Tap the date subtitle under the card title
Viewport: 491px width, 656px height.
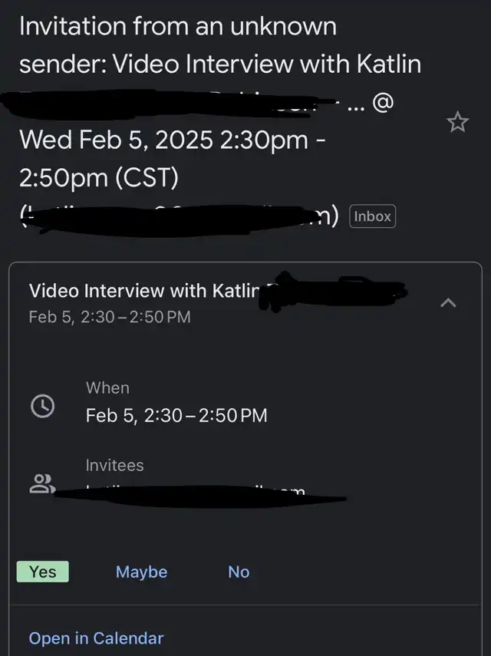click(x=109, y=316)
